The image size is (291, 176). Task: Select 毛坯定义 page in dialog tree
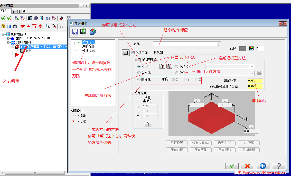[89, 42]
